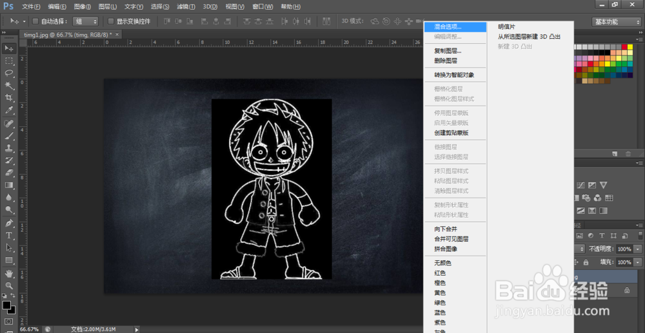Choose 删除图层 from context menu
645x333 pixels.
[455, 61]
